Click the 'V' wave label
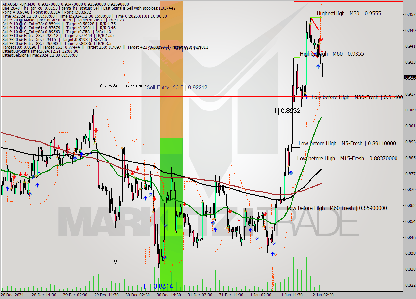 (x=115, y=261)
